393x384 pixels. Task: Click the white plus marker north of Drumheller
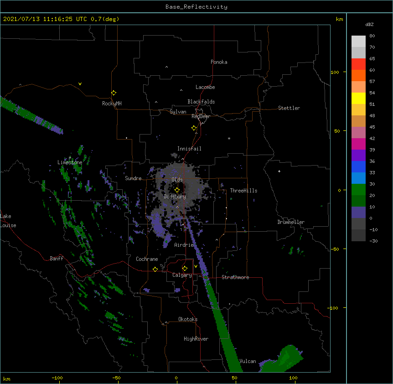pos(279,171)
